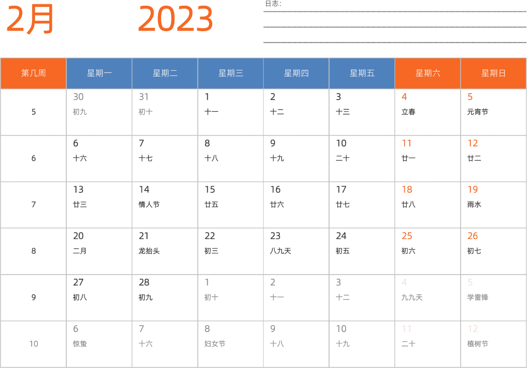This screenshot has height=368, width=527.
Task: Click the 星期一 column header
Action: coord(99,73)
